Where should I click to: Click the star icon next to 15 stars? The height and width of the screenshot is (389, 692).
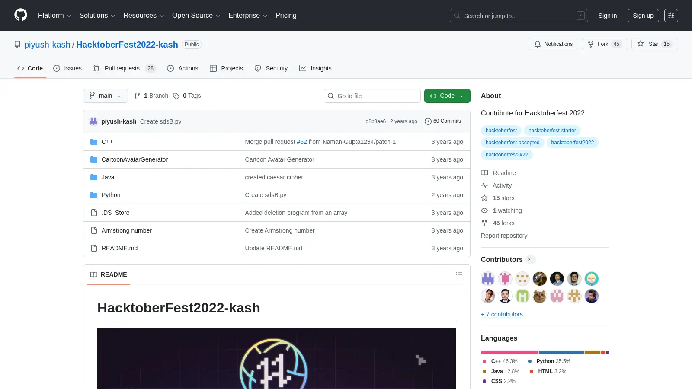tap(484, 198)
